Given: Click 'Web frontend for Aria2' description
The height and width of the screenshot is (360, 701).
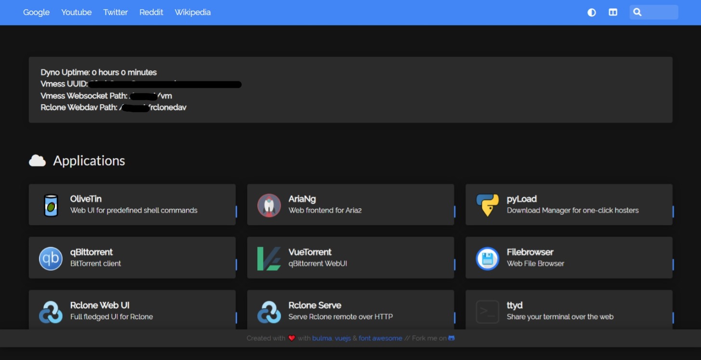Looking at the screenshot, I should point(325,211).
